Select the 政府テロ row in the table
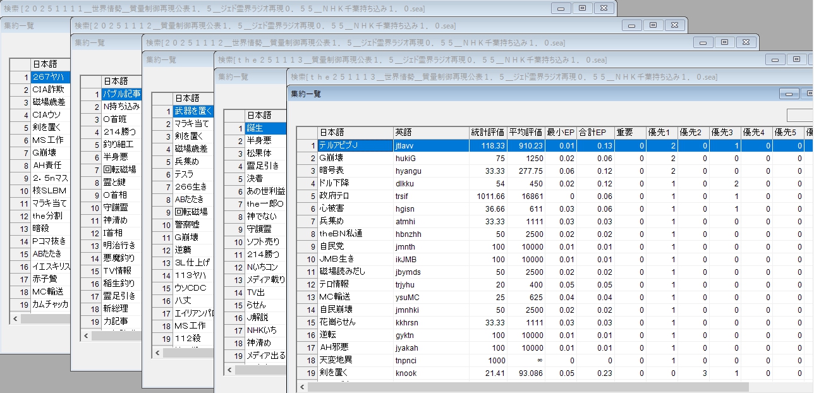This screenshot has height=393, width=814. coord(354,196)
